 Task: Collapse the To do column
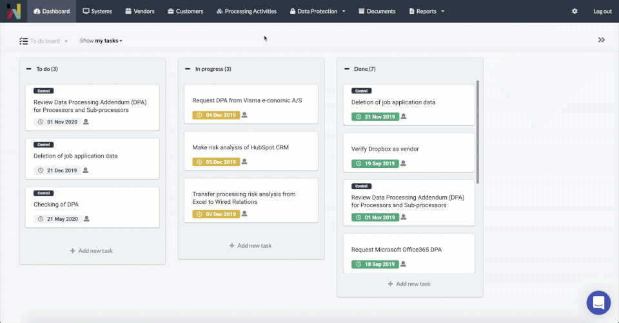click(29, 69)
